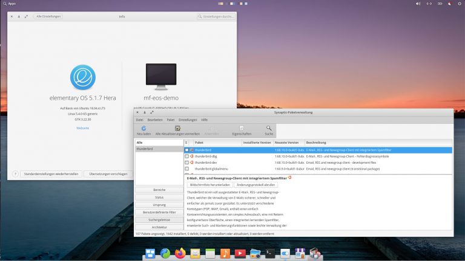Viewport: 465px width, 261px height.
Task: Open the Datei menu in Synaptic
Action: [x=139, y=120]
